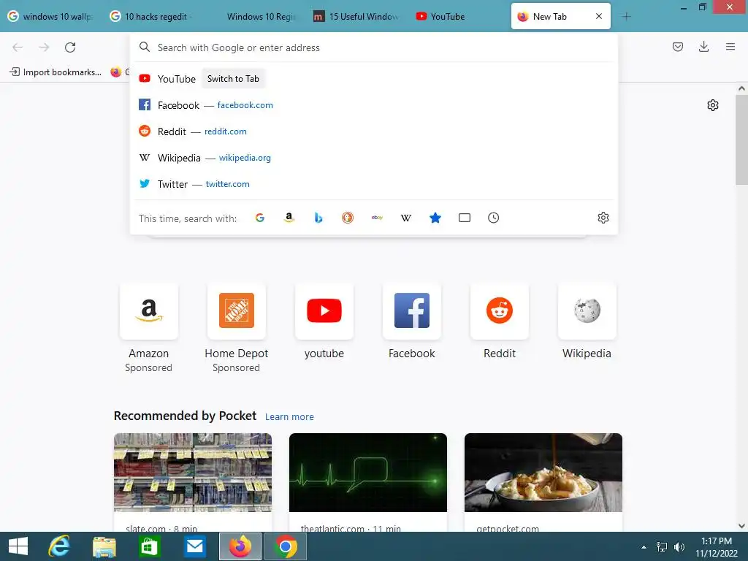Click Import bookmarks in bookmarks bar

click(56, 72)
